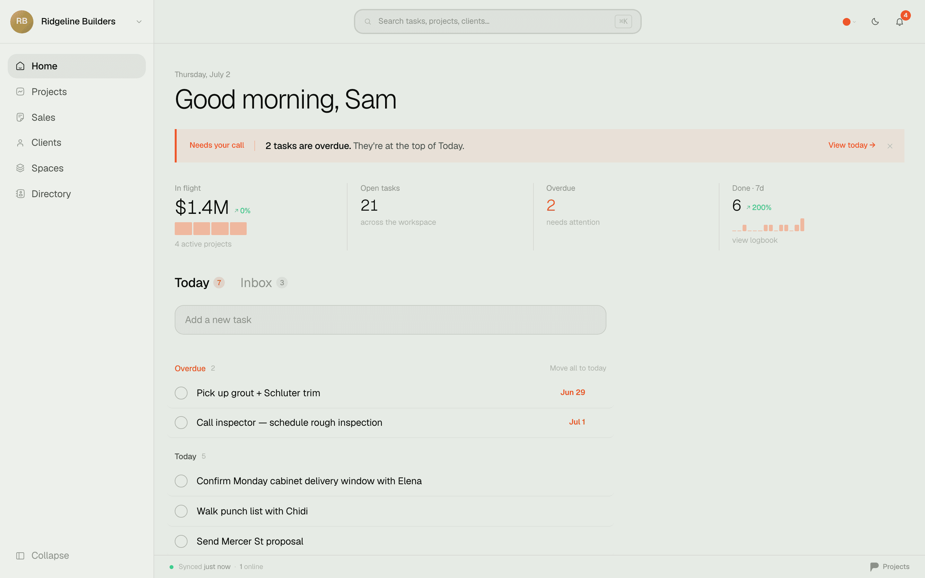Click Synced just now status text
Viewport: 925px width, 578px height.
(205, 566)
